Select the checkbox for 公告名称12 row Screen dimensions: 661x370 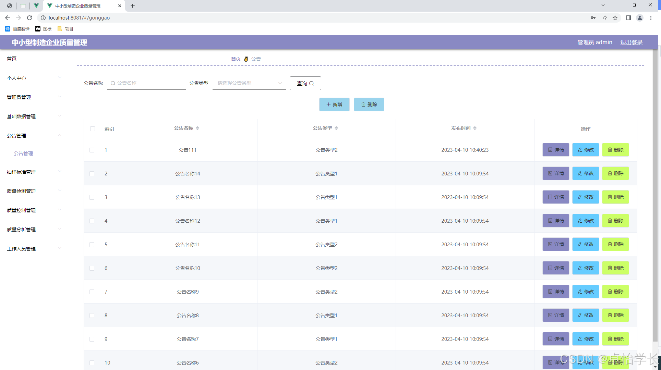[92, 221]
